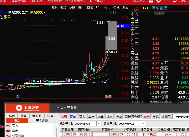Click 对买对卖 entry in trading tree
This screenshot has height=137, width=189.
[x=18, y=135]
